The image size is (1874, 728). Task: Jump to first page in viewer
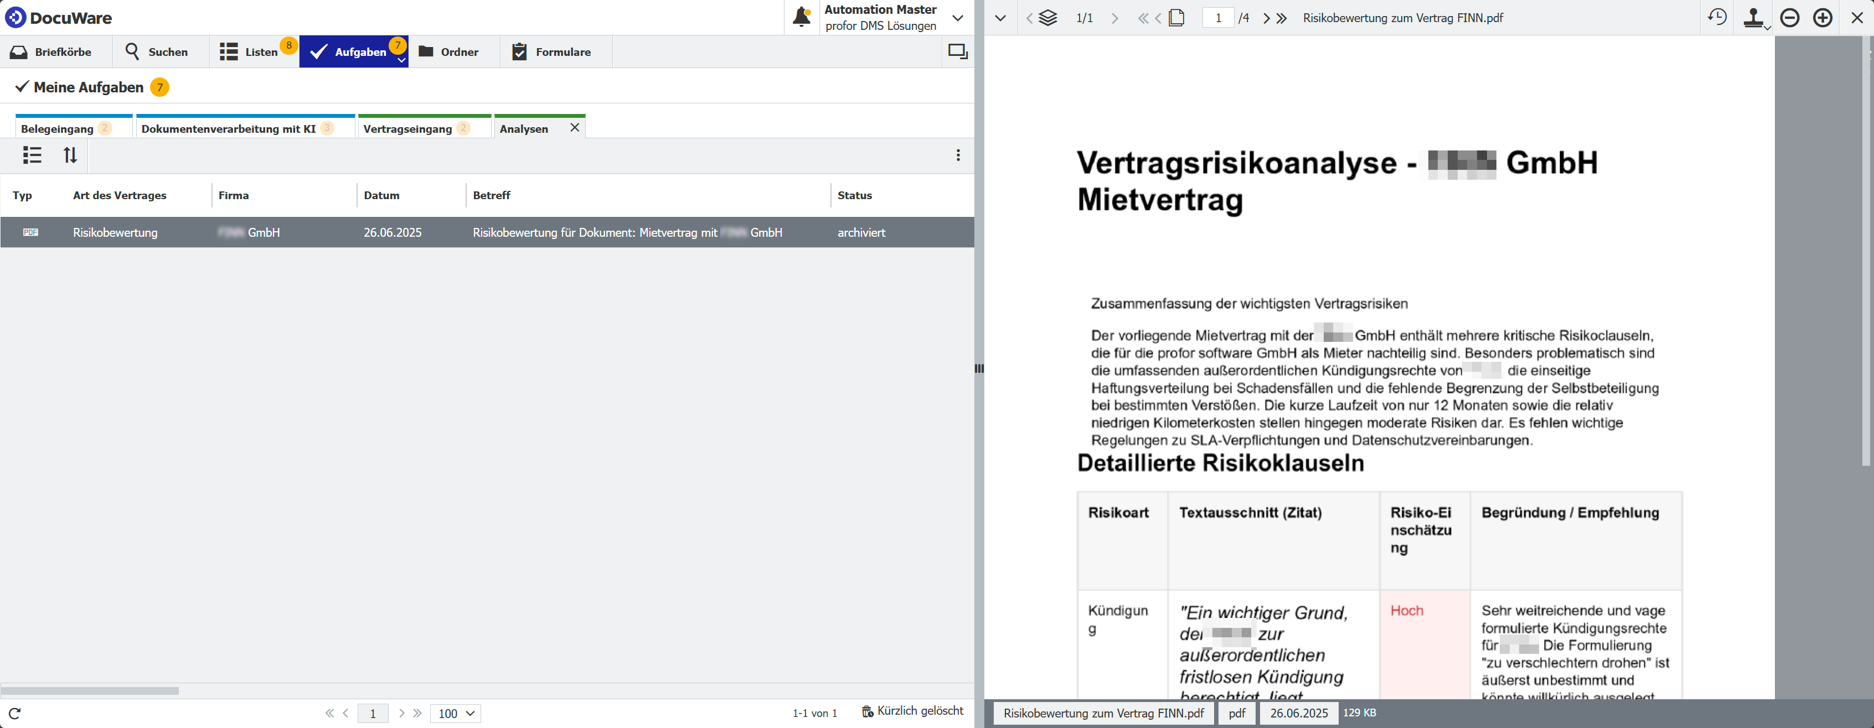pos(1143,18)
